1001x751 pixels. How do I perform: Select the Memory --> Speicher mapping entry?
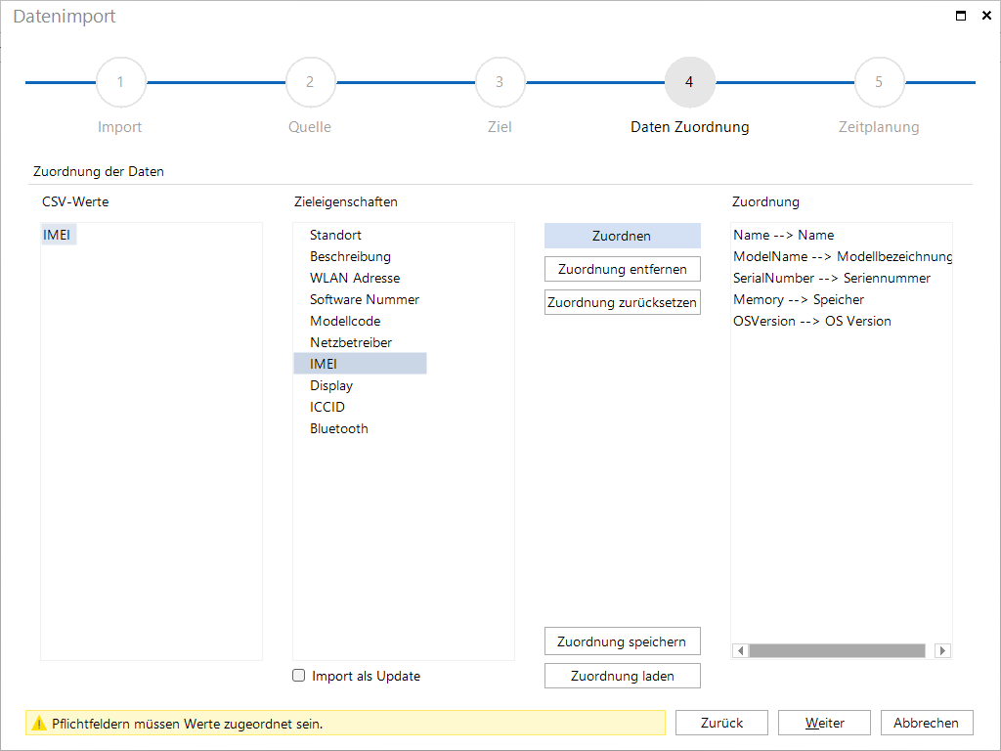[799, 299]
